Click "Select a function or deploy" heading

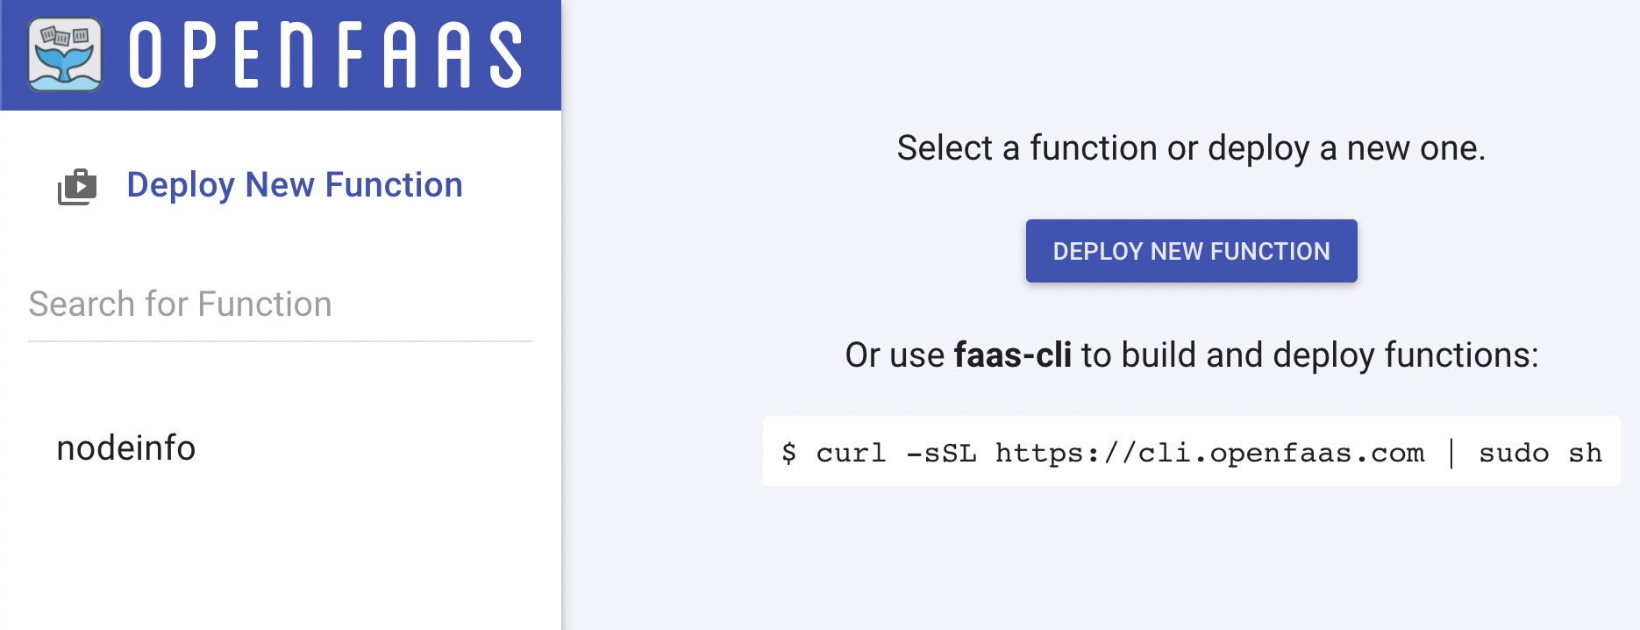click(x=1190, y=148)
